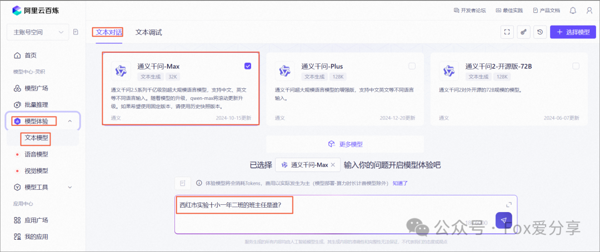Viewport: 600px width, 252px height.
Task: Click the API key icon button
Action: click(523, 32)
